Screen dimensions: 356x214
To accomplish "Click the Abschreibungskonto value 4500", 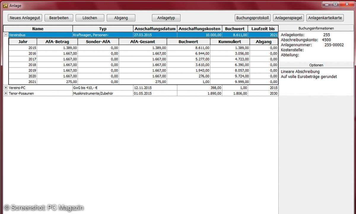I will (x=326, y=40).
